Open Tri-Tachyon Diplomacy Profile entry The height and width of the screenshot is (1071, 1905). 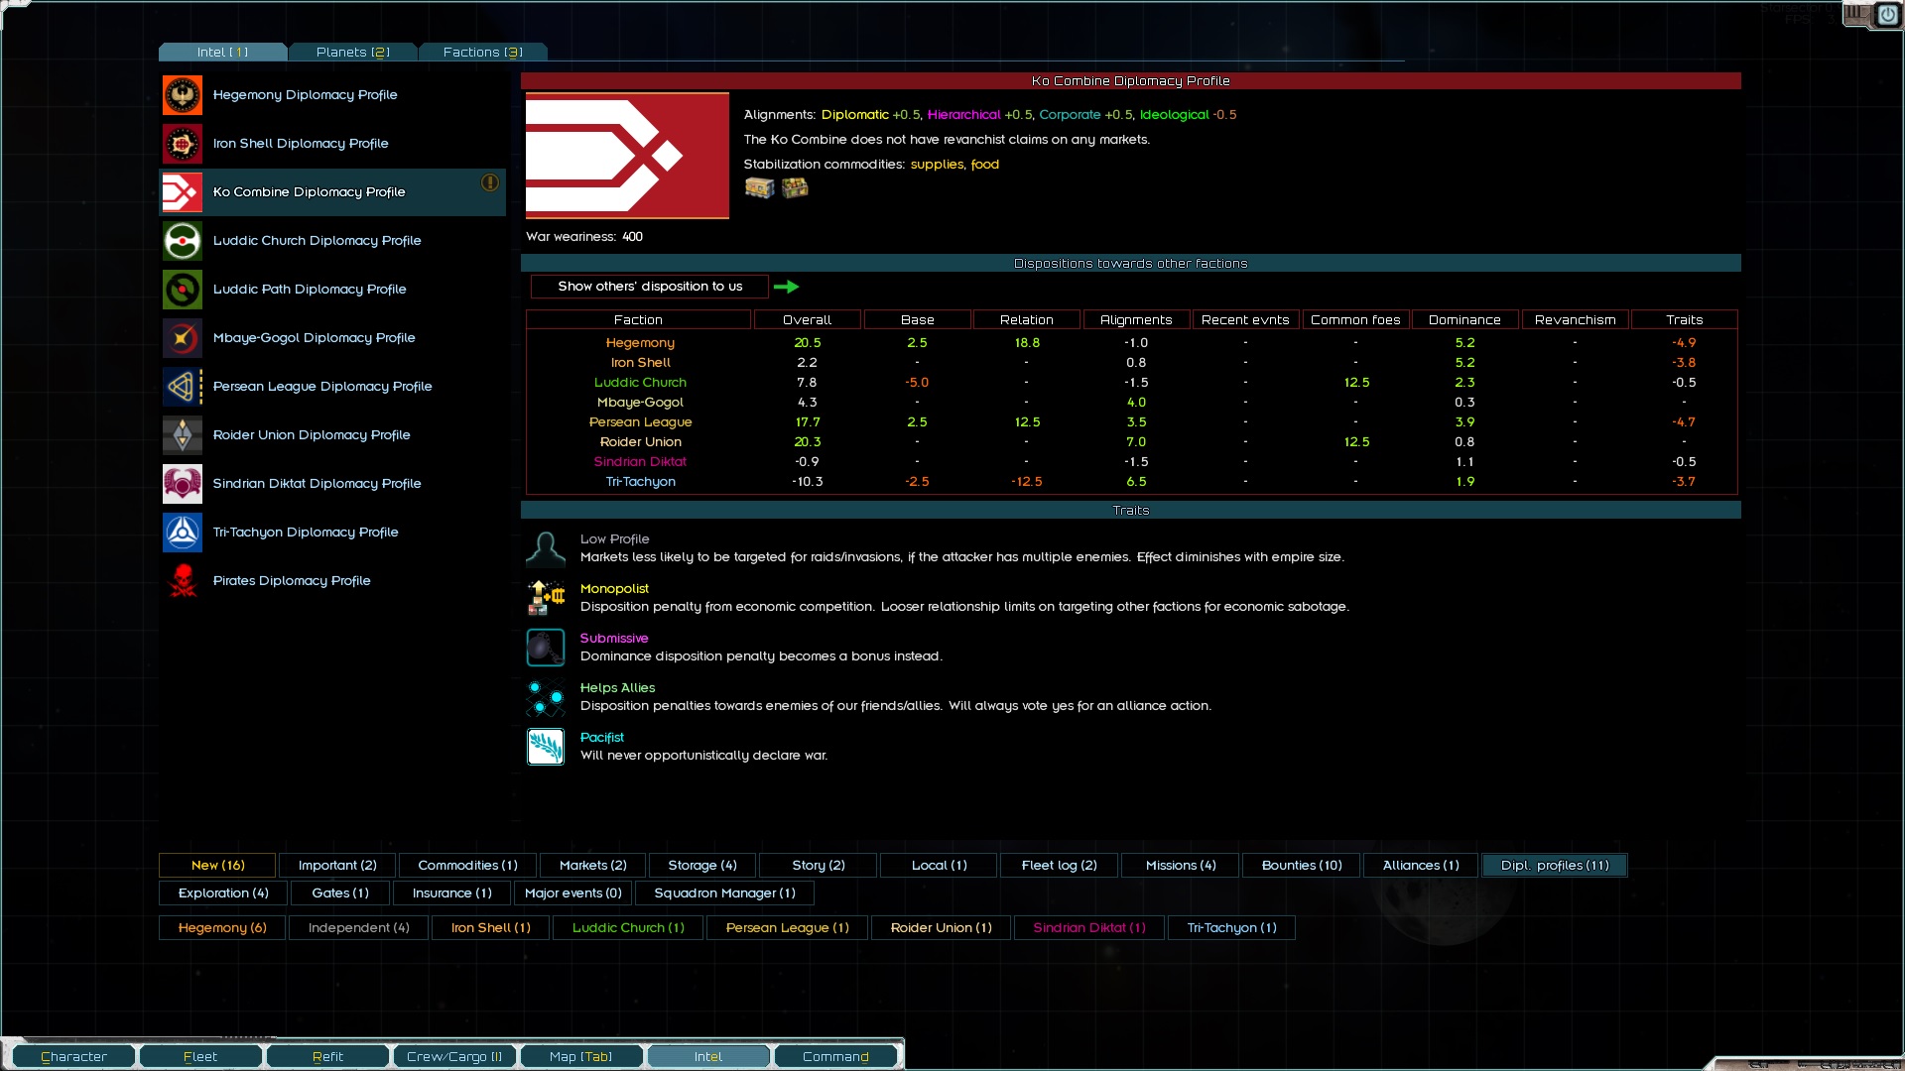[332, 533]
